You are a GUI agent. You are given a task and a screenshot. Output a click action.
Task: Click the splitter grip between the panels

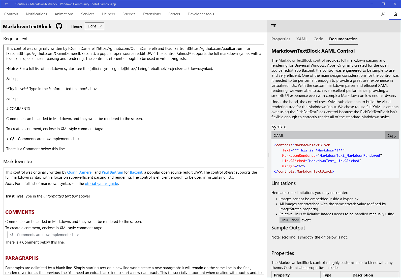(x=269, y=155)
